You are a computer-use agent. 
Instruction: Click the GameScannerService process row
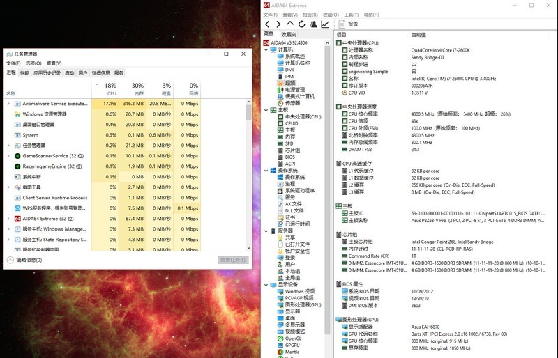(x=103, y=156)
